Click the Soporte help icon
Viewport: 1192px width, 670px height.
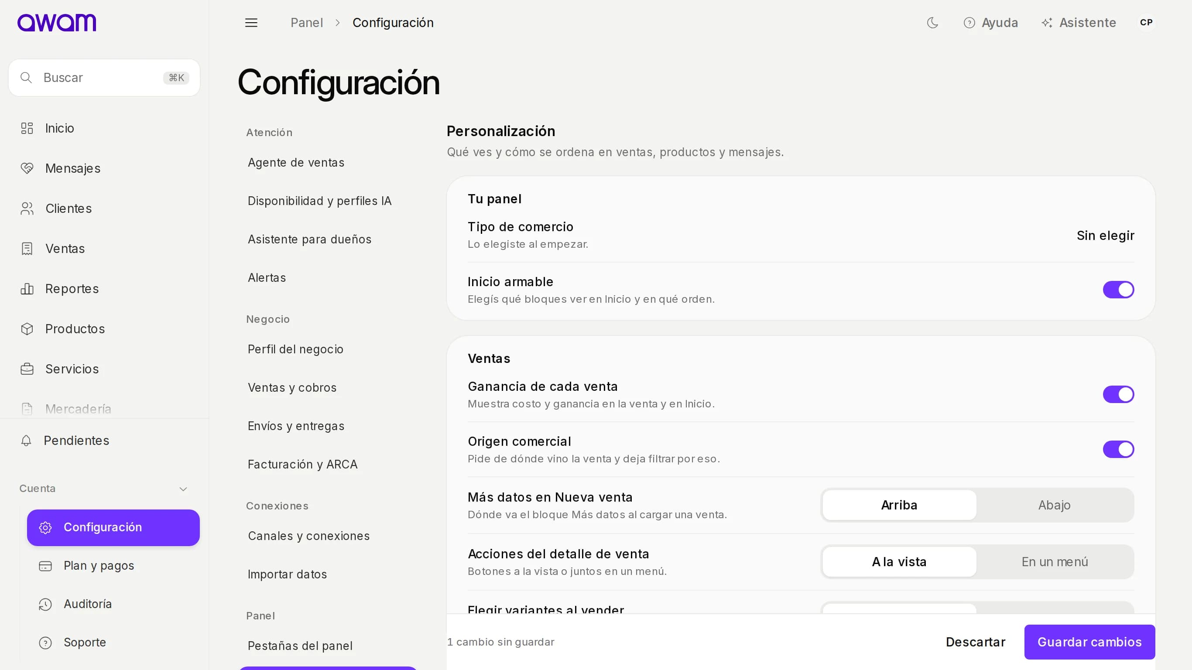[45, 643]
